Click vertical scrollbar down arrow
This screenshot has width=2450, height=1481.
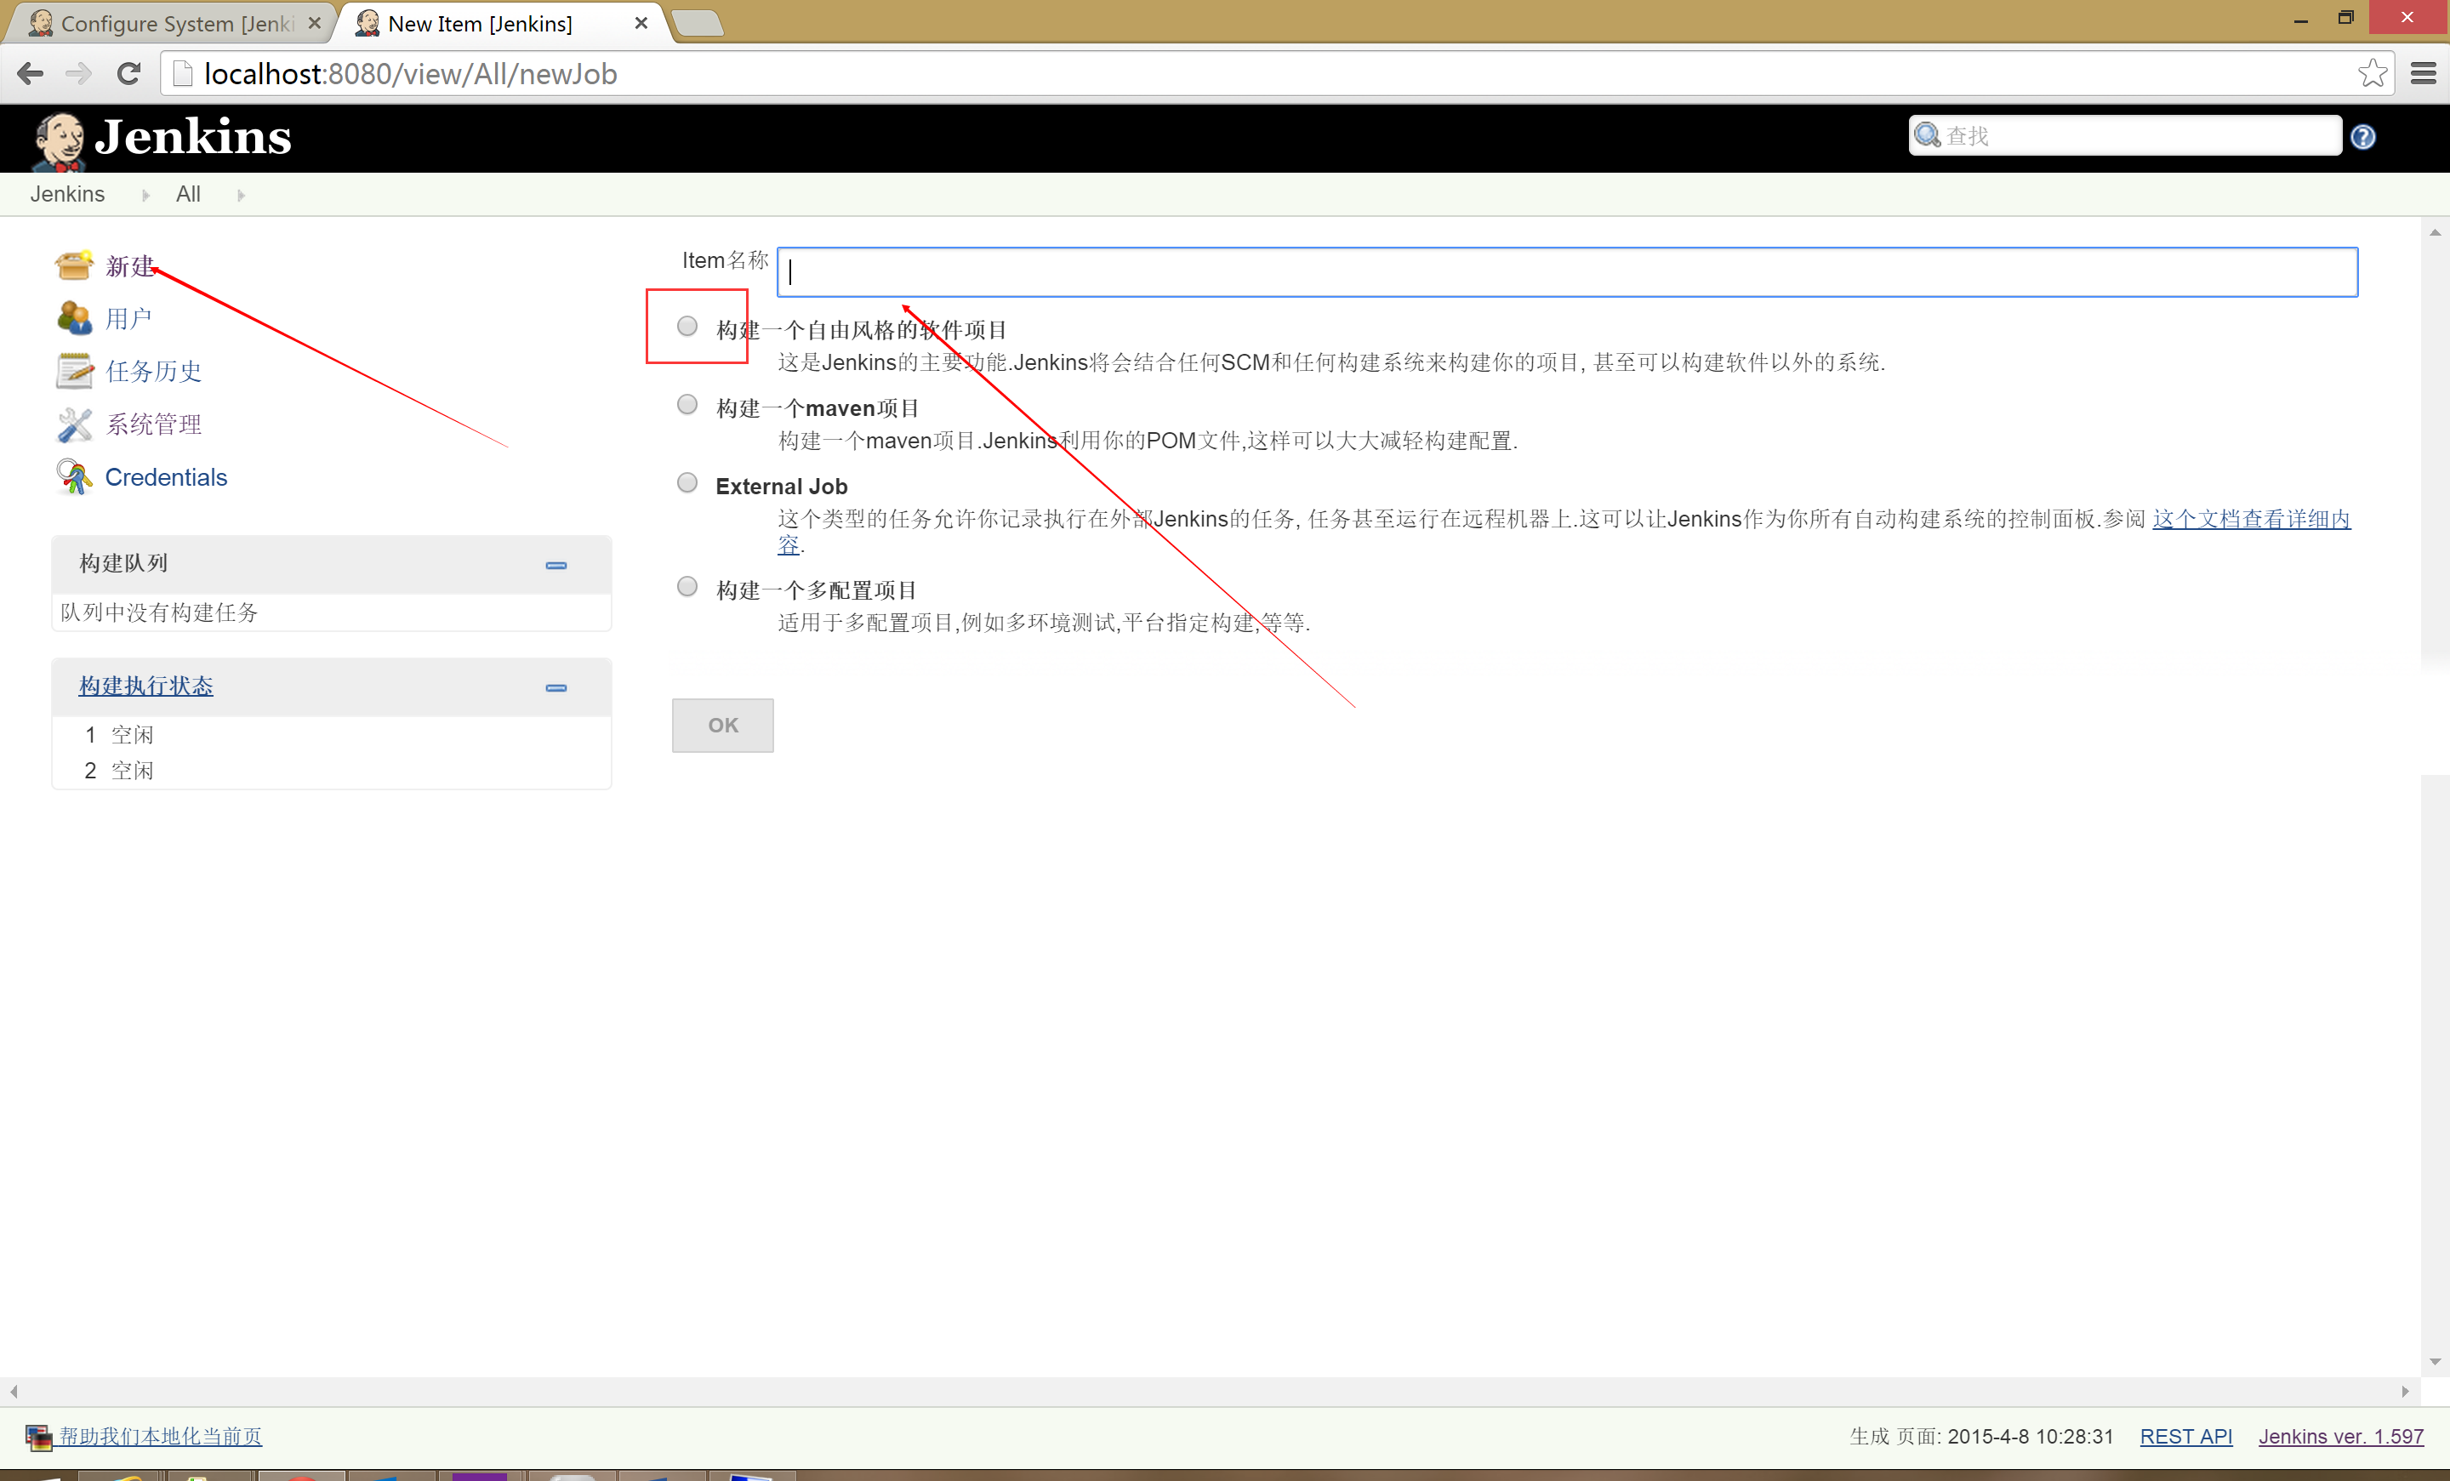(2435, 1362)
